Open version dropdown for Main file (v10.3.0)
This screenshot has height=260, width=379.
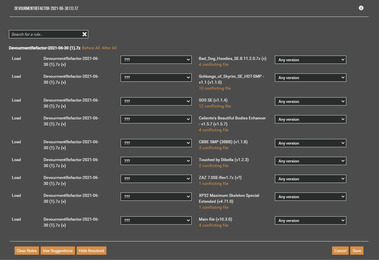pyautogui.click(x=311, y=221)
